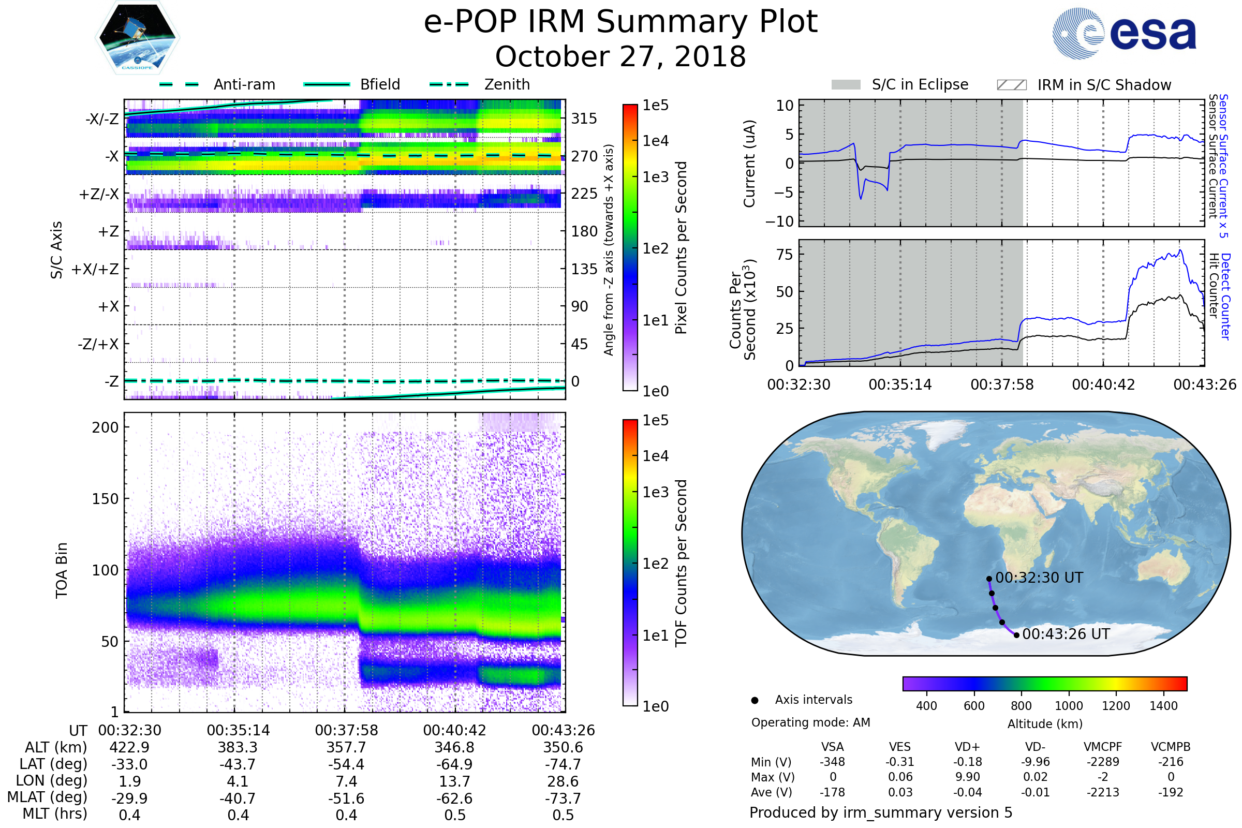Click the CASSIOPE satellite hexagon logo
This screenshot has width=1242, height=828.
(137, 38)
